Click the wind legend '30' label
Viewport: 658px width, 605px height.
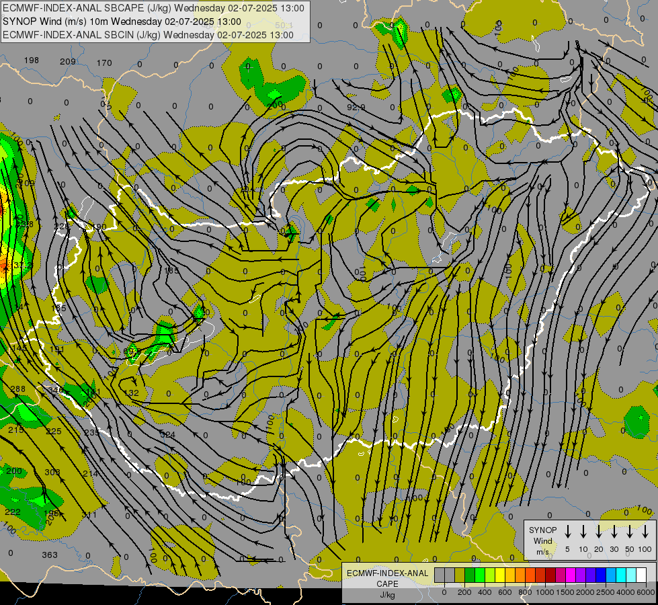(x=614, y=549)
